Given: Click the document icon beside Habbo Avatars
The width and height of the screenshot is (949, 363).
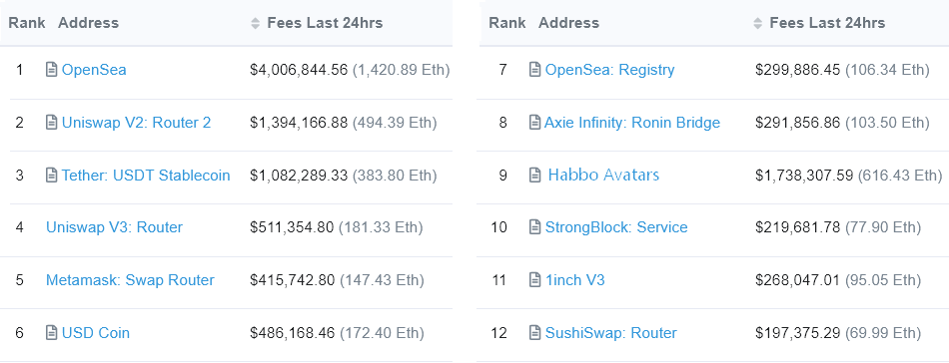Looking at the screenshot, I should 535,176.
